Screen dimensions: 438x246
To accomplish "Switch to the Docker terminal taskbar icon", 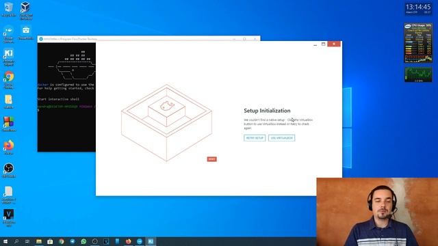I will [x=140, y=241].
